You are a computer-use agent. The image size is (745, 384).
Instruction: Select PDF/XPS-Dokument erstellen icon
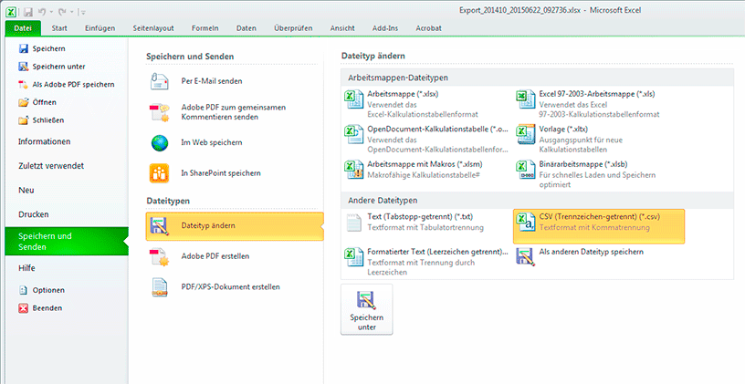click(161, 286)
